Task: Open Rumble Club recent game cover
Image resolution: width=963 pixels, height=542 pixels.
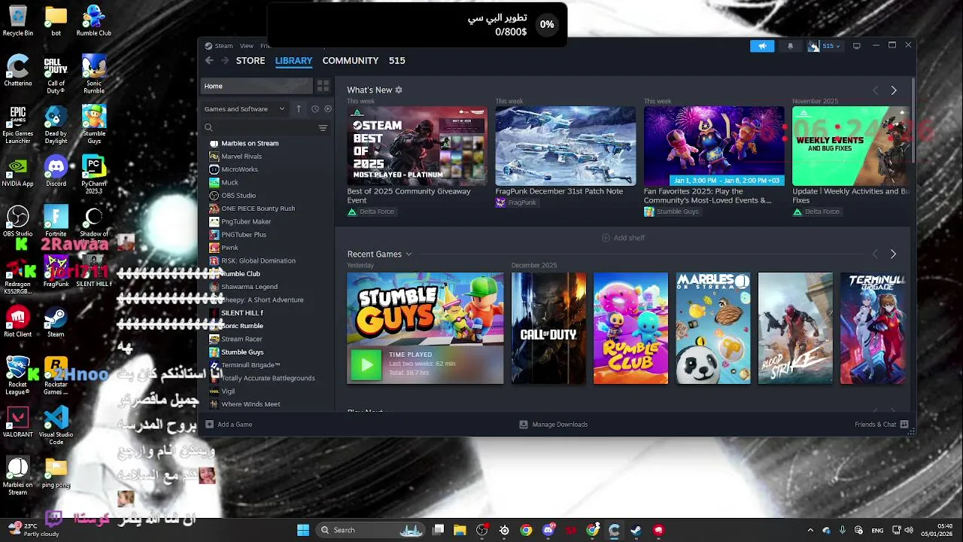Action: click(x=630, y=328)
